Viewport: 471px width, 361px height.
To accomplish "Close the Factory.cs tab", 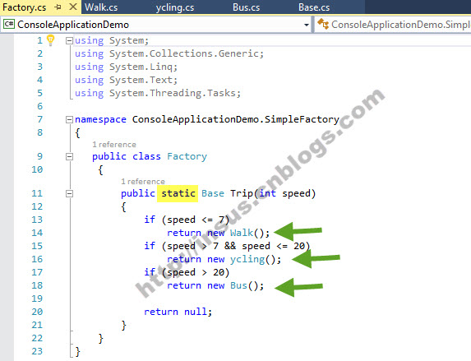I will pyautogui.click(x=73, y=7).
